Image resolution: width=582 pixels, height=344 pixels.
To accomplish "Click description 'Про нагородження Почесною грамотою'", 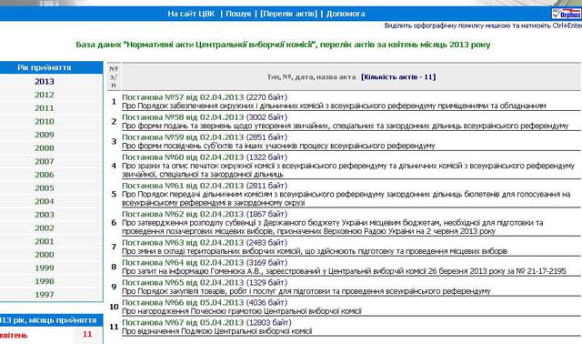I will [x=242, y=311].
